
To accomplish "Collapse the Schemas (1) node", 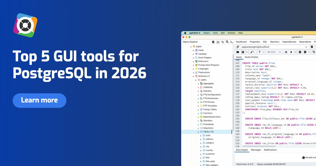I will point(193,76).
